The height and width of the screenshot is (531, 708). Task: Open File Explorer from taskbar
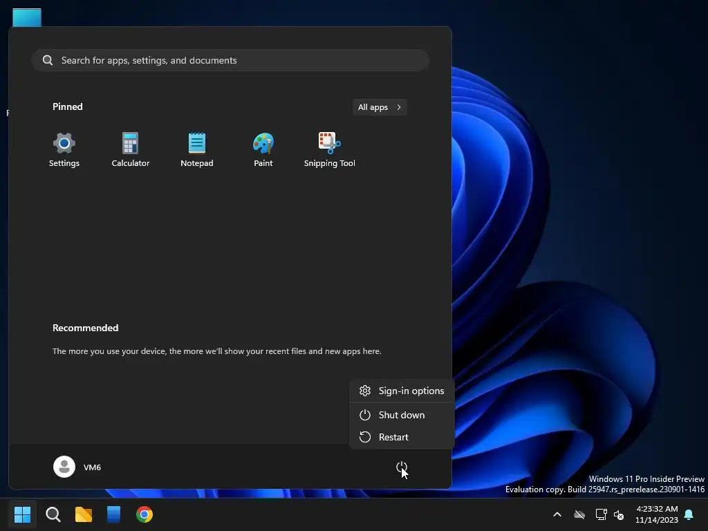click(84, 514)
